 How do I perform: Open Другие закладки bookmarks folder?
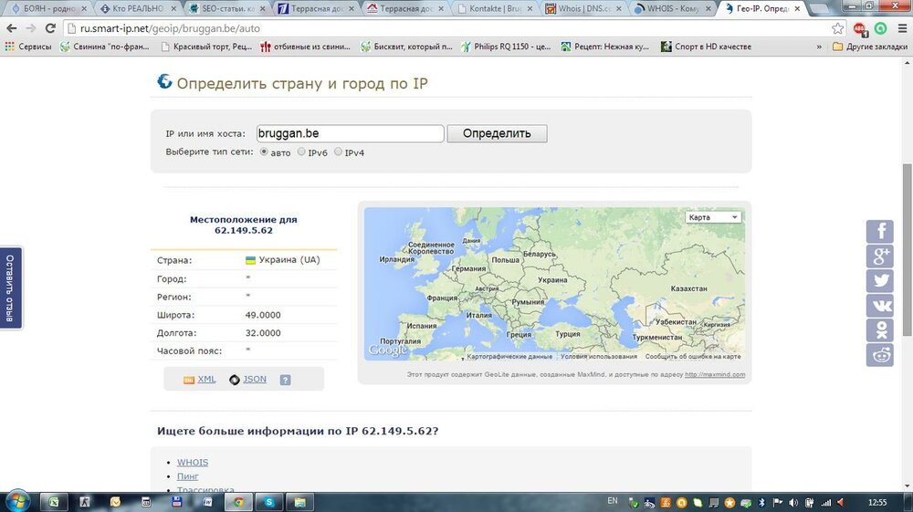870,47
